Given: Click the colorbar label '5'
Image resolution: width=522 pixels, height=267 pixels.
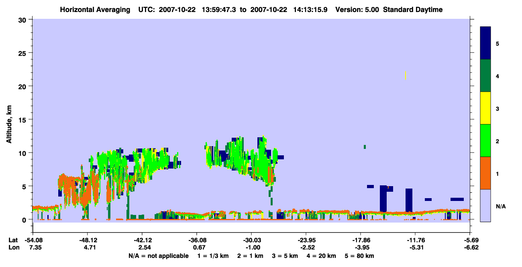Looking at the screenshot, I should [498, 43].
